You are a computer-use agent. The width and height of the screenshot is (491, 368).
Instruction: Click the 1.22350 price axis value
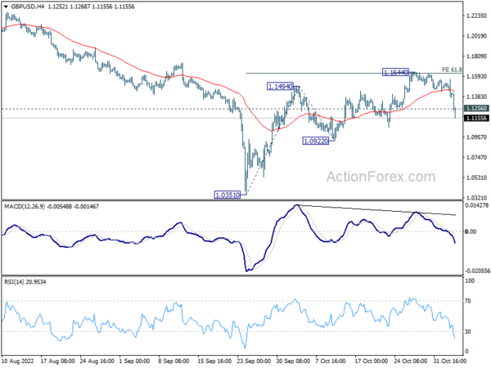[476, 16]
